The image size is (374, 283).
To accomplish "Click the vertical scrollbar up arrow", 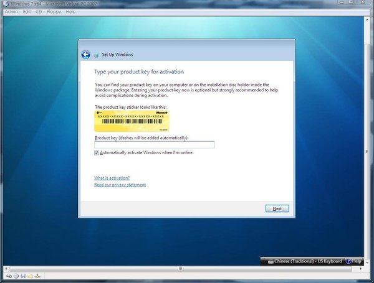I will pyautogui.click(x=367, y=21).
